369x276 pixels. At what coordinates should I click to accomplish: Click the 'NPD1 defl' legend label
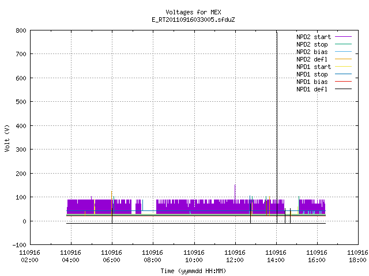[312, 90]
